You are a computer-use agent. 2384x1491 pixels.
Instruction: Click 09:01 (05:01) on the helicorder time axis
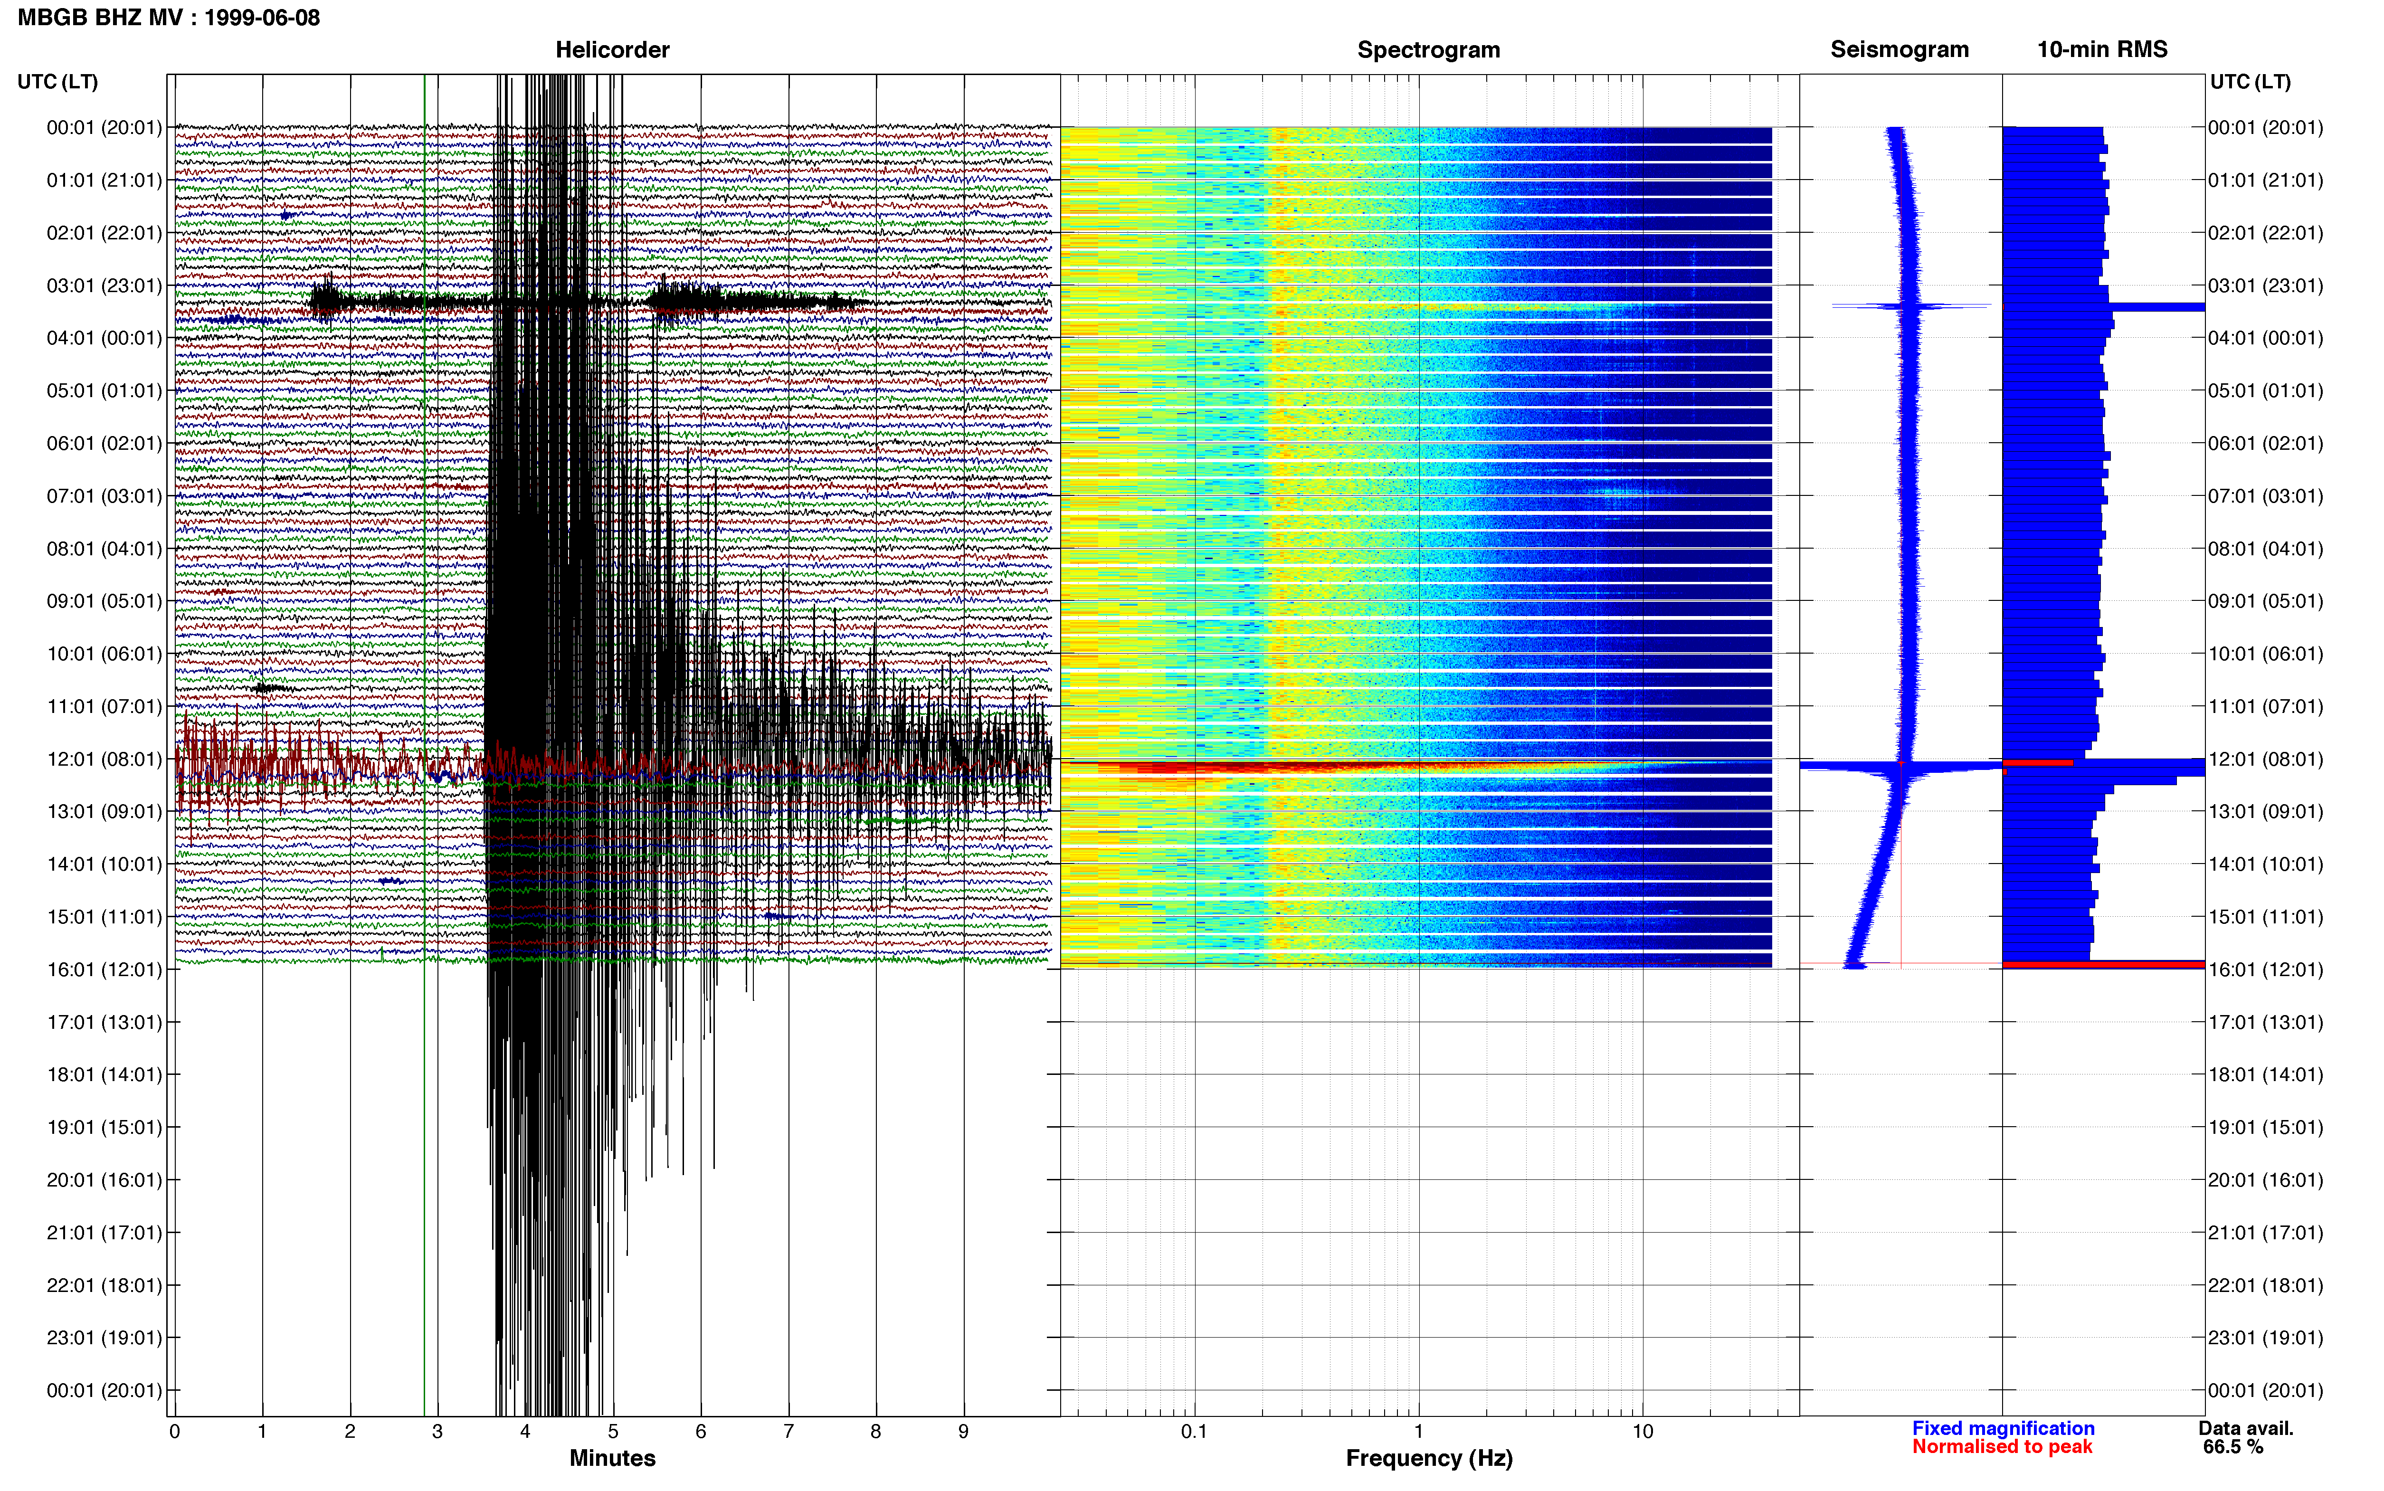(x=104, y=601)
